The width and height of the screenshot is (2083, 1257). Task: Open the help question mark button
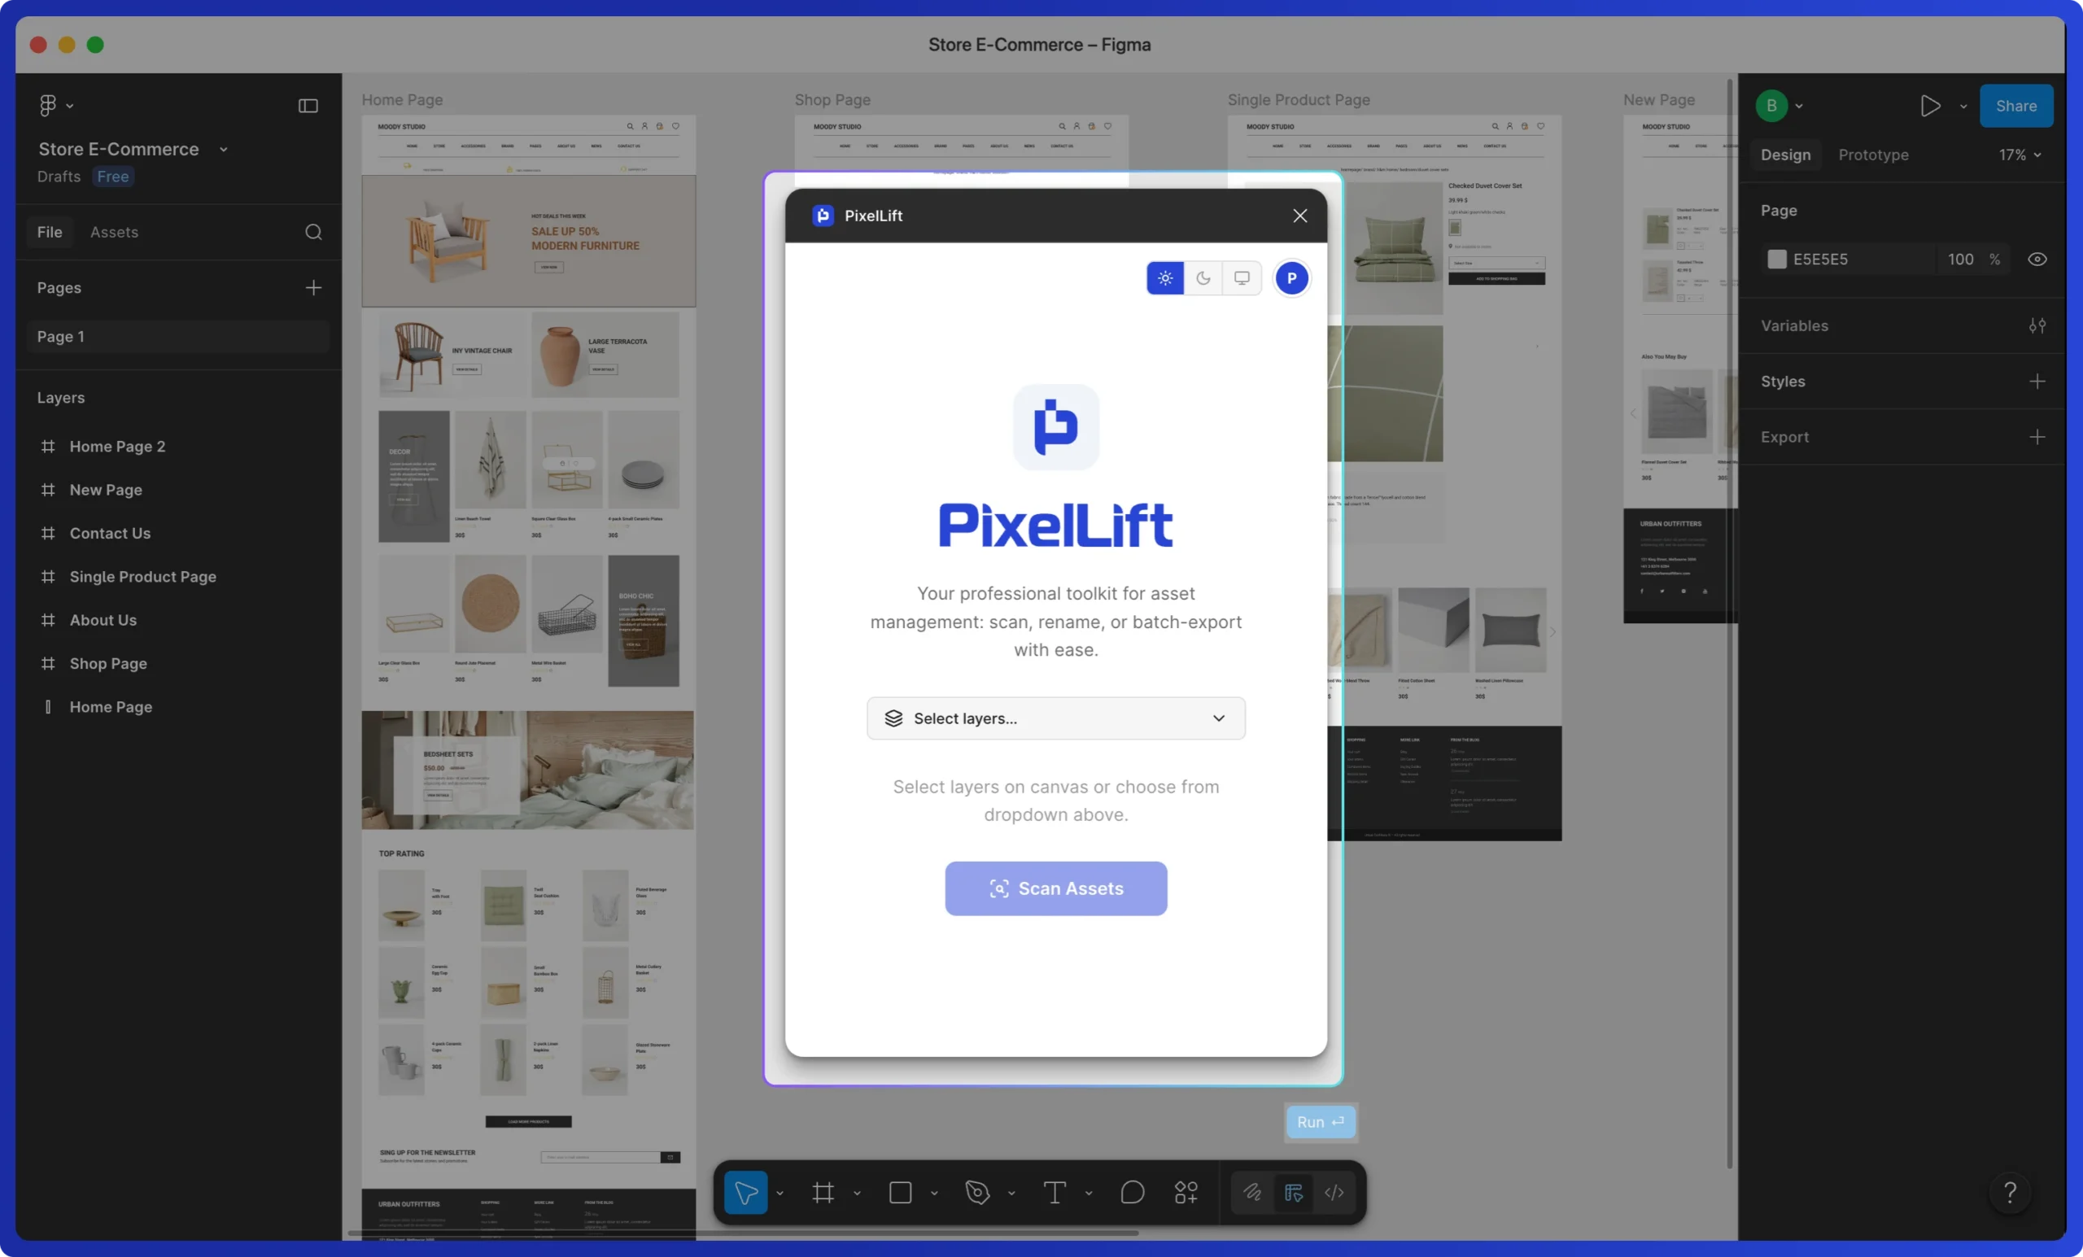(x=2011, y=1192)
